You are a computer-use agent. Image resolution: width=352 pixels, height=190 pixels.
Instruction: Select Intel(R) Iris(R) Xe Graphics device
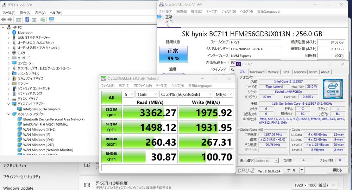[x=42, y=109]
